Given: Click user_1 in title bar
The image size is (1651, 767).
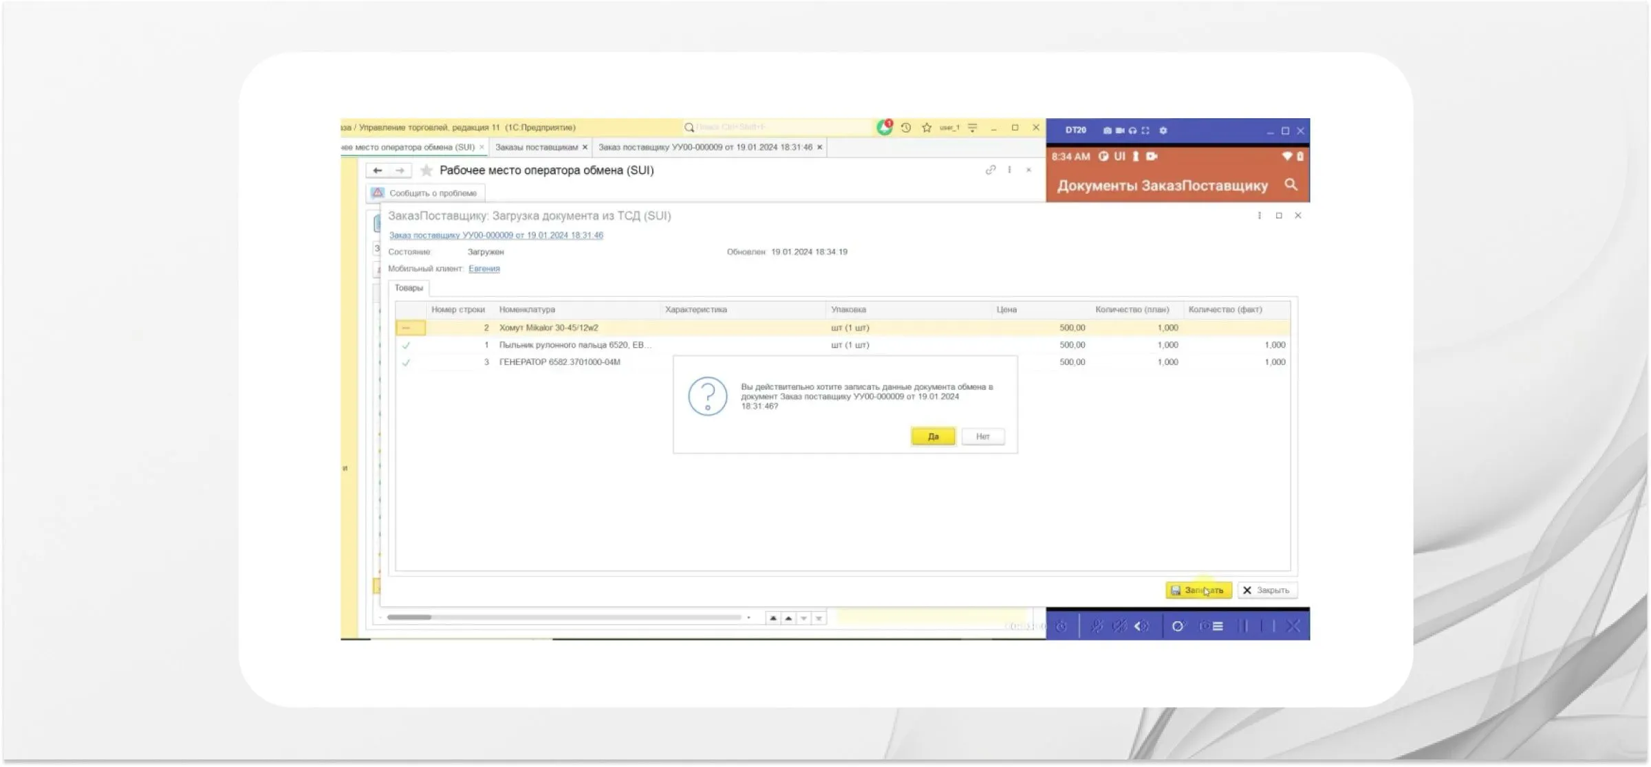Looking at the screenshot, I should tap(949, 128).
